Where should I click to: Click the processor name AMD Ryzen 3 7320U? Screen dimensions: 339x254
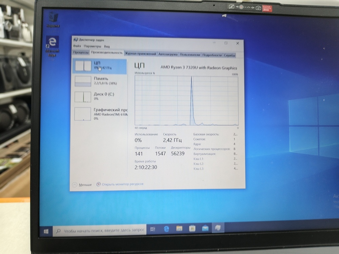pyautogui.click(x=198, y=67)
